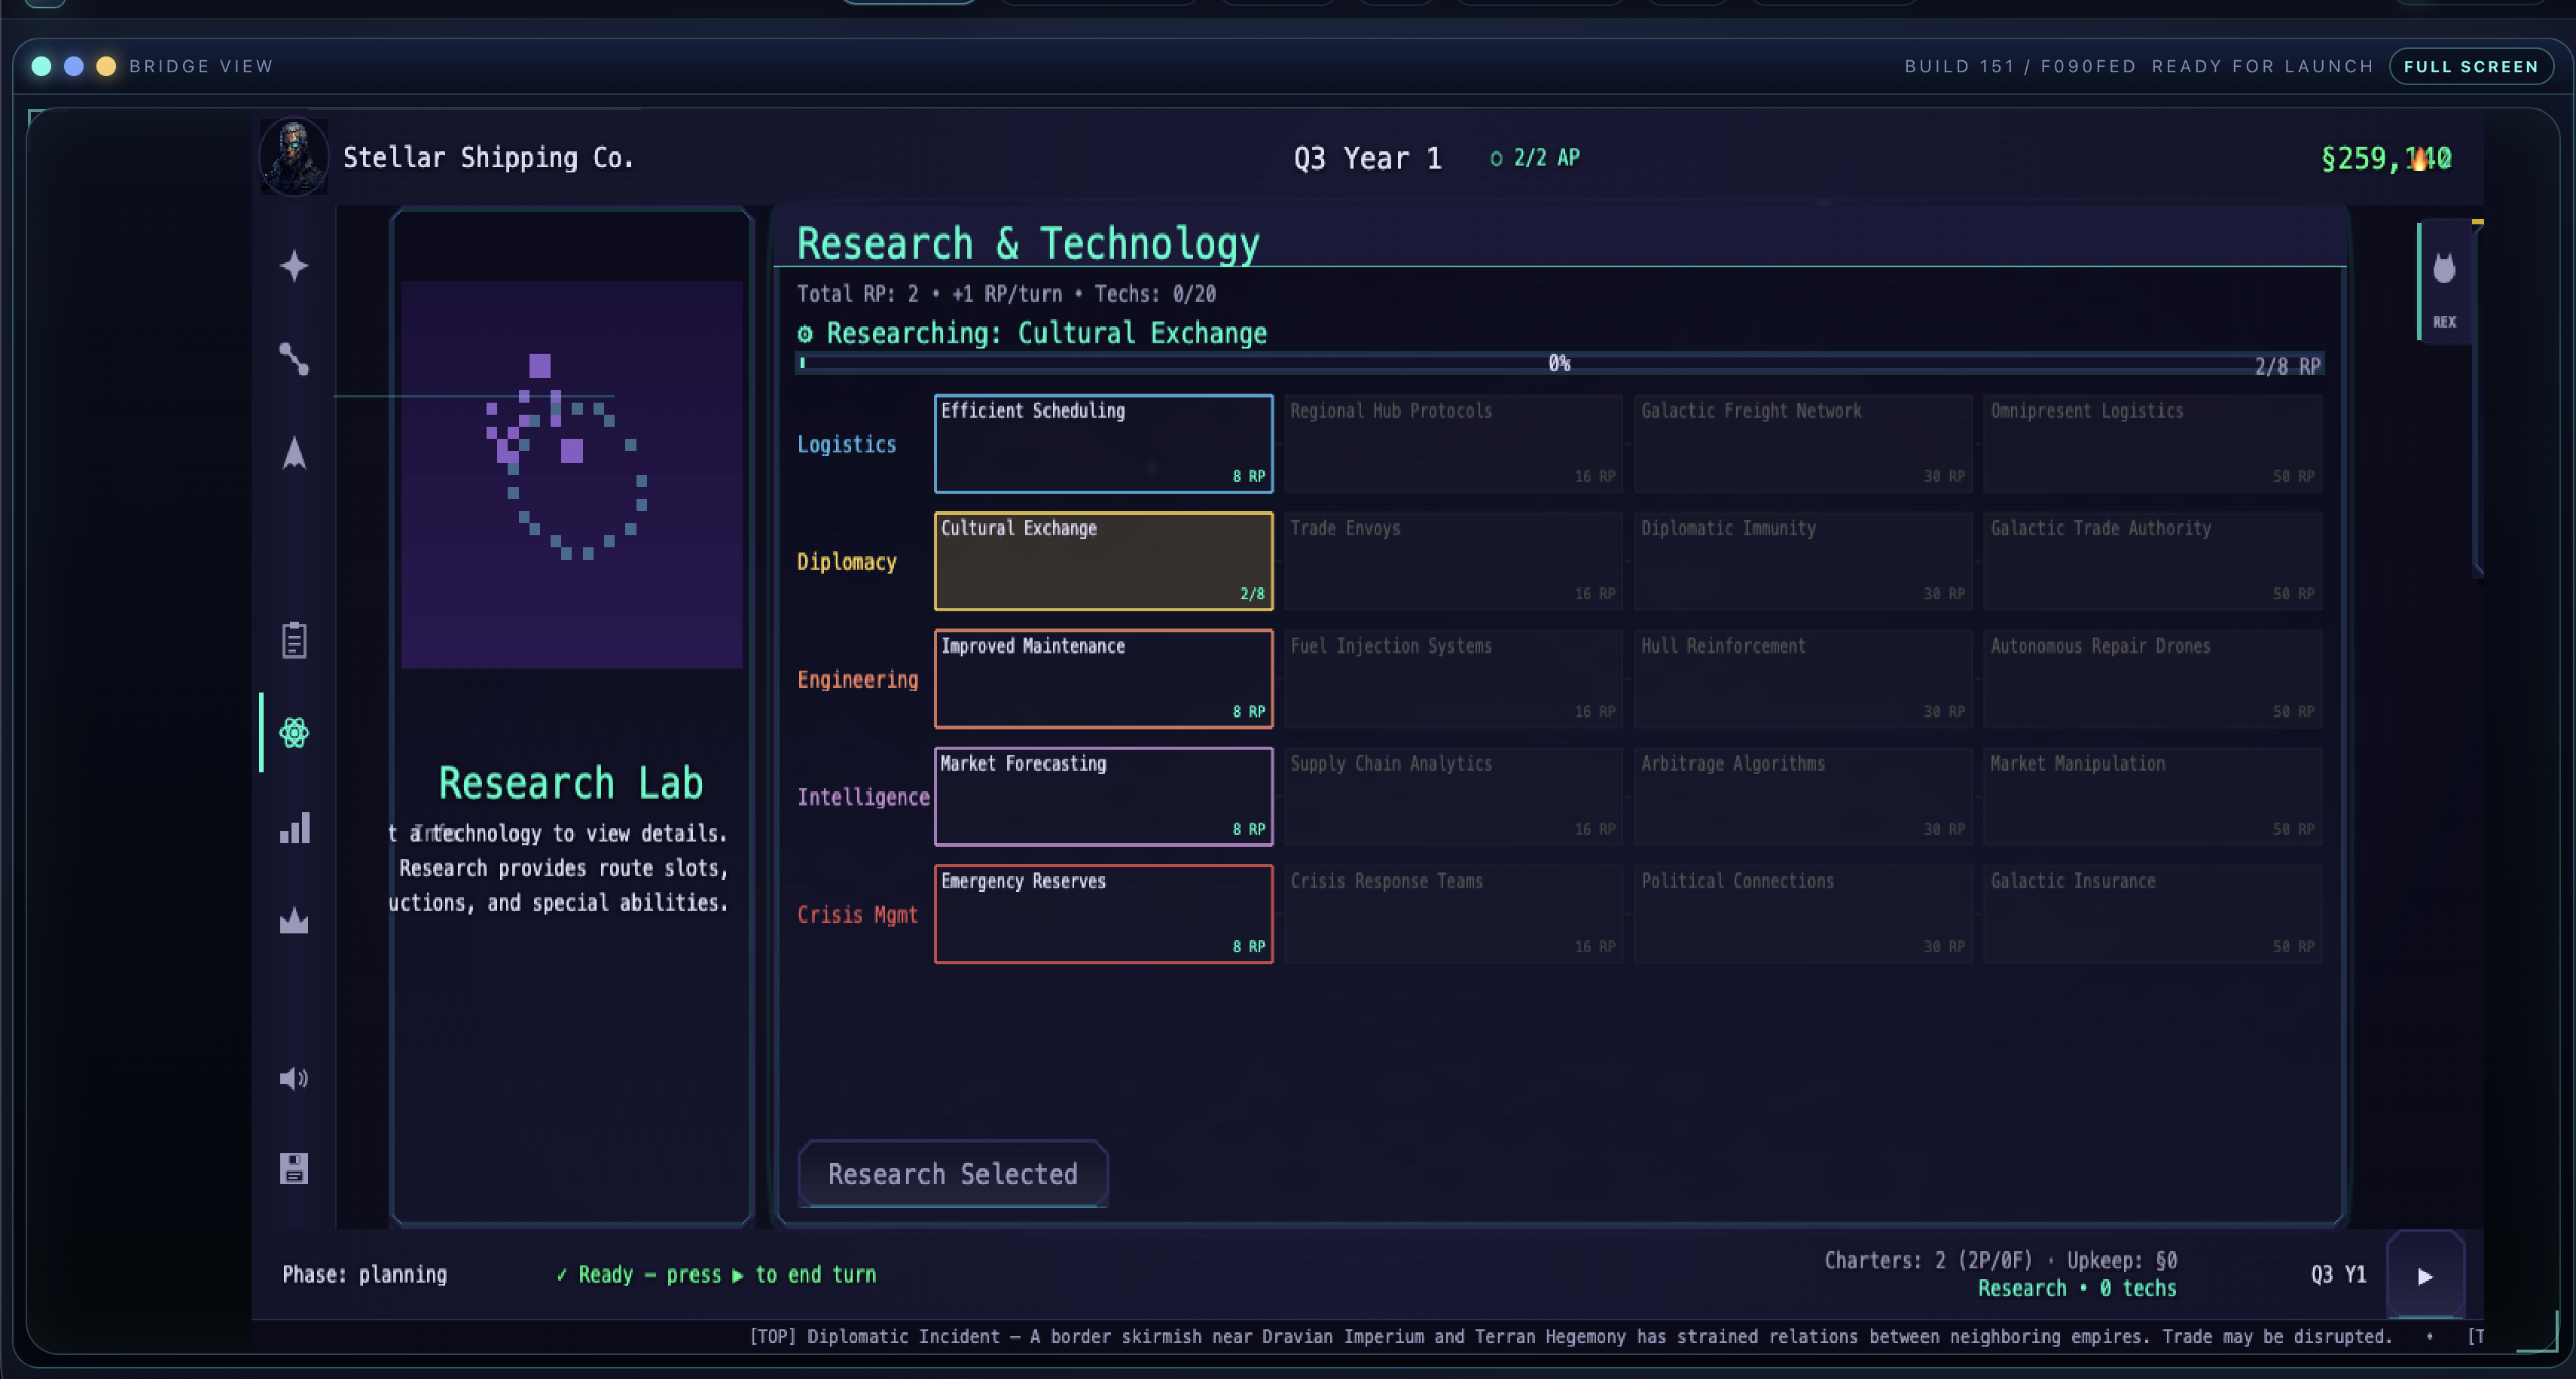This screenshot has width=2576, height=1379.
Task: Select the Market Forecasting tech
Action: click(x=1103, y=796)
